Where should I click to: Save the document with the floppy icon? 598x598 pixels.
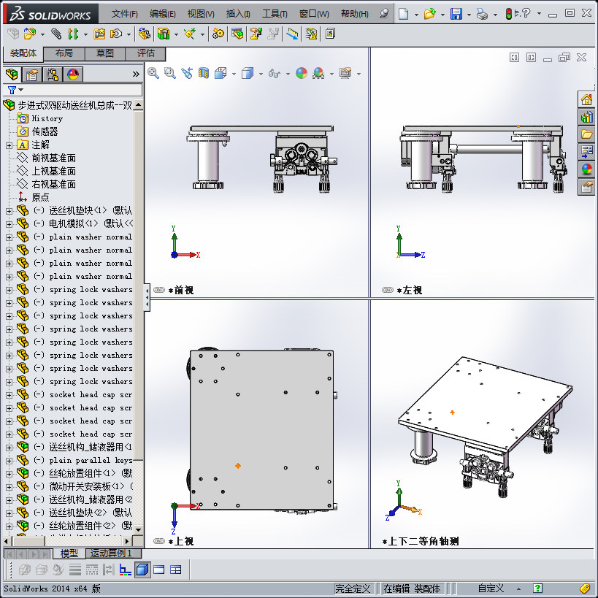tap(456, 14)
